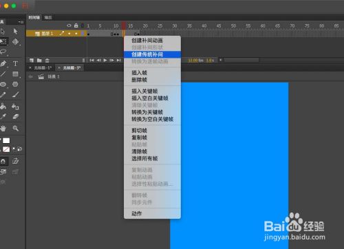Click the new layer icon below timeline
This screenshot has height=249, width=344.
[x=32, y=61]
